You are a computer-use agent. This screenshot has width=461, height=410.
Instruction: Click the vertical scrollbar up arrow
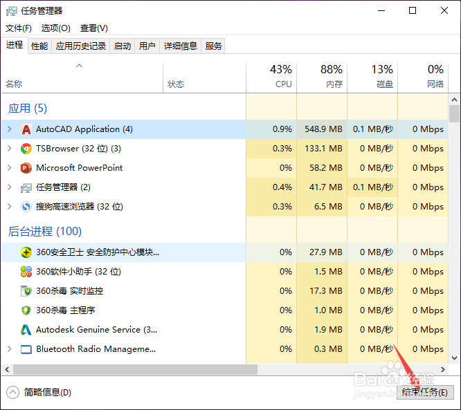[x=454, y=100]
